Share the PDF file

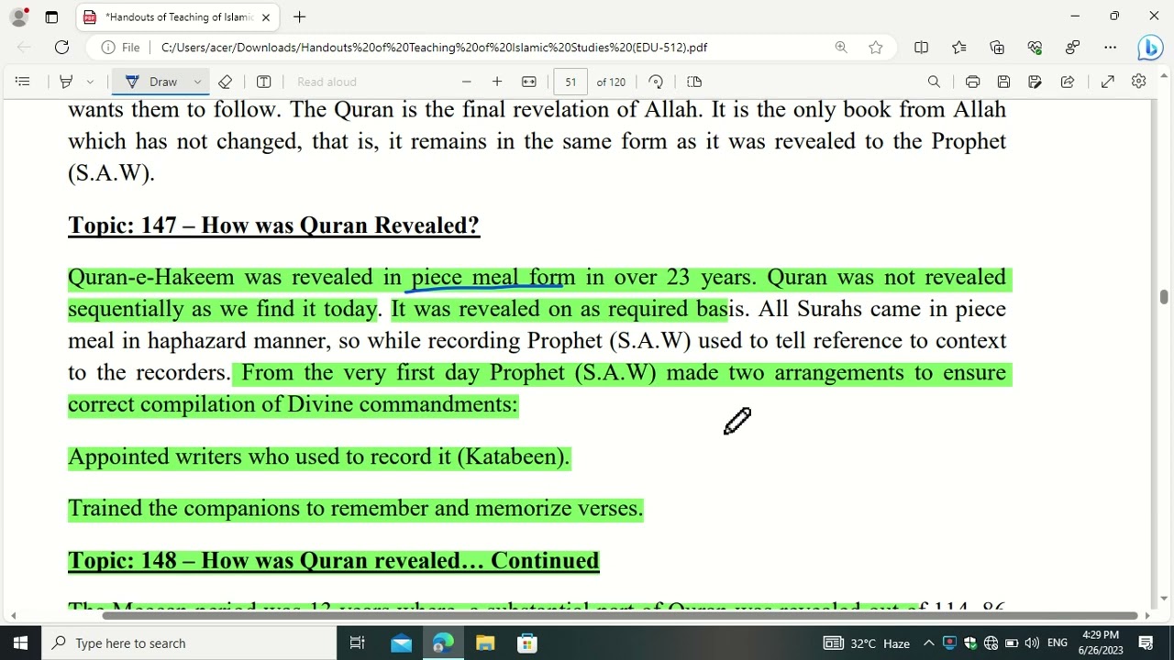click(x=1068, y=82)
